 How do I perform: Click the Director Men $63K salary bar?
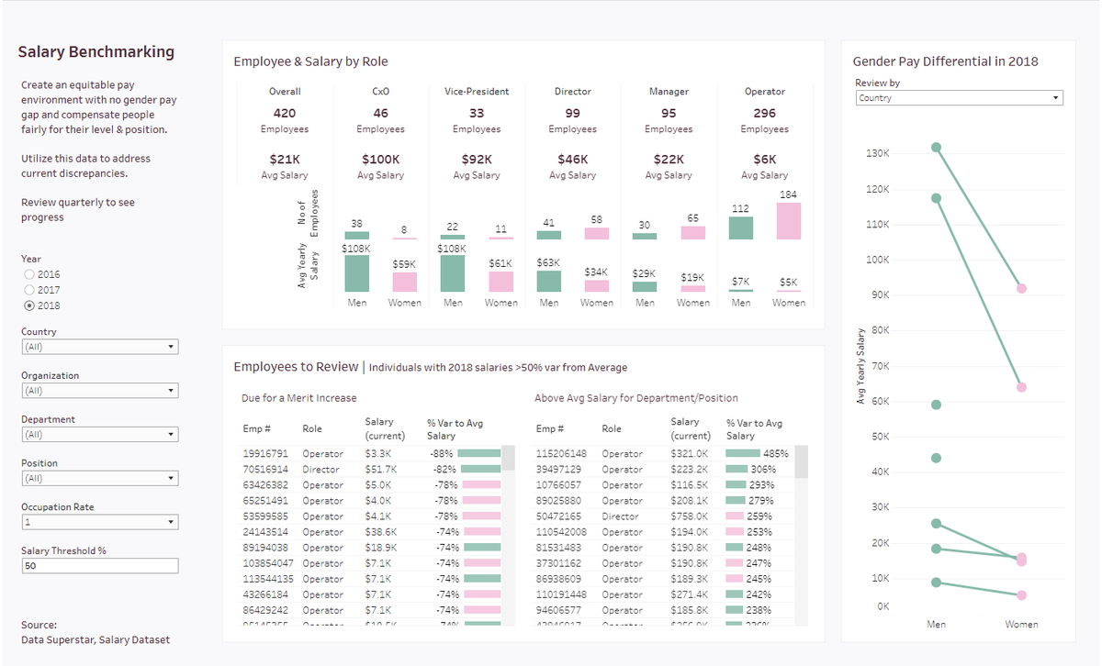point(548,281)
